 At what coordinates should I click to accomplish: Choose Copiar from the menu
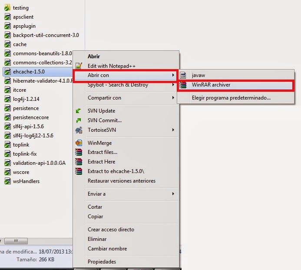[126, 217]
